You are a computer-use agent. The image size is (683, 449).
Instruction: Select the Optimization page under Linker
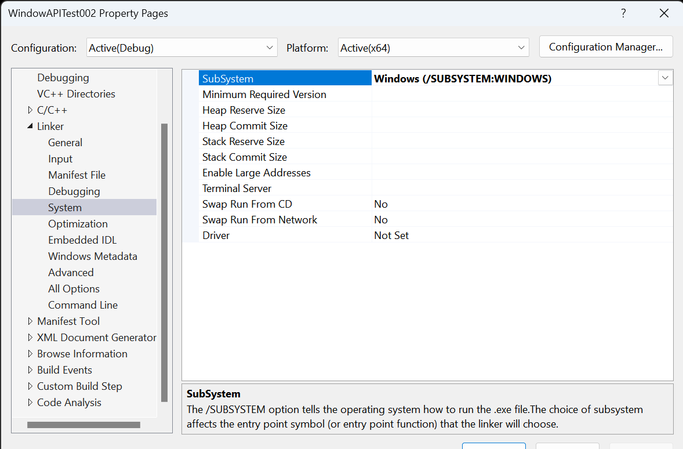coord(78,223)
